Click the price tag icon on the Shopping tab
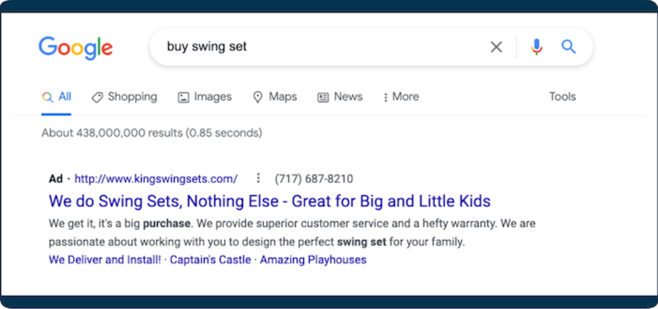658x309 pixels. 97,97
